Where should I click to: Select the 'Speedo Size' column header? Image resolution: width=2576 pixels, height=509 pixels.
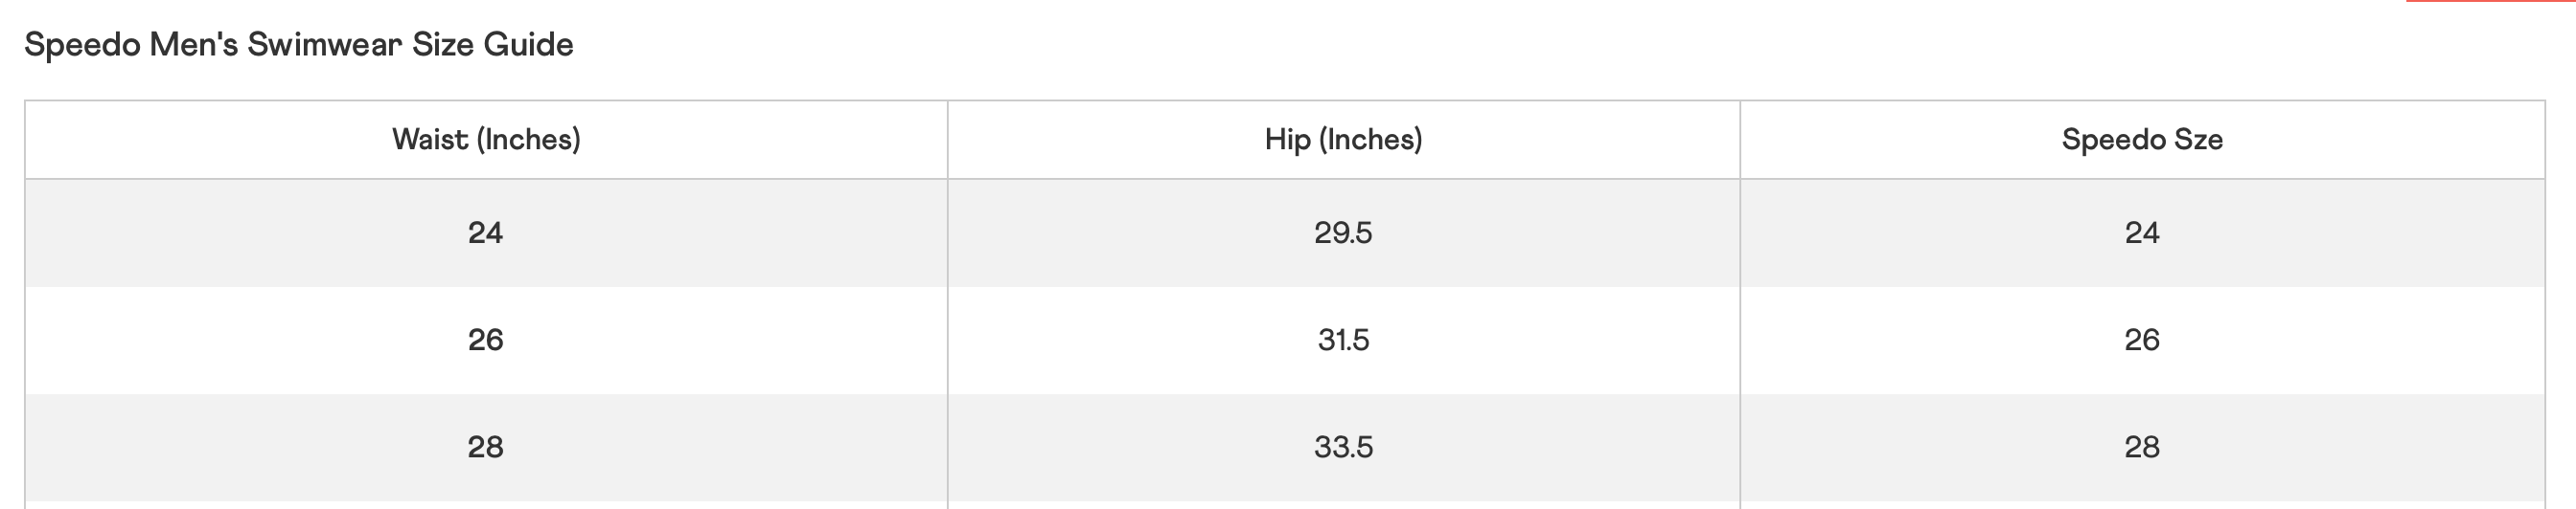click(x=2142, y=140)
